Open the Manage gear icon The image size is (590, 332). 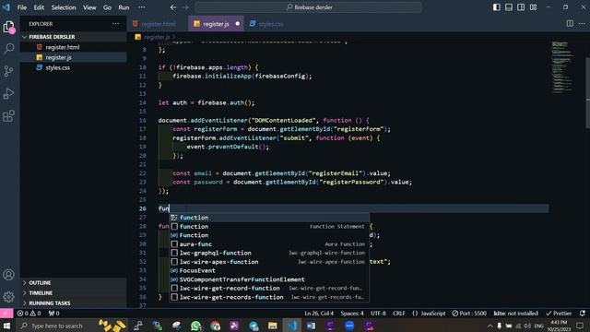[x=8, y=297]
